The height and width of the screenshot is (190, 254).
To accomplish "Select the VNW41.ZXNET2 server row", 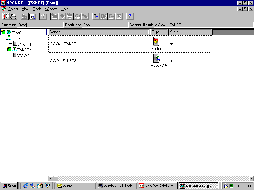I will tap(130, 61).
